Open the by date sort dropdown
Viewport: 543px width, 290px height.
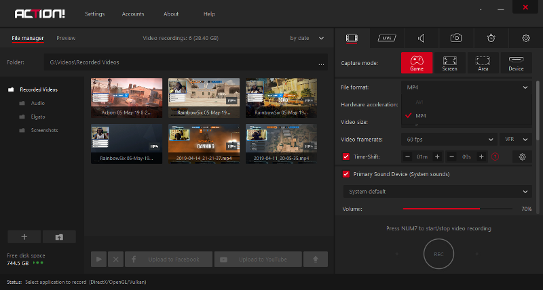tap(307, 38)
